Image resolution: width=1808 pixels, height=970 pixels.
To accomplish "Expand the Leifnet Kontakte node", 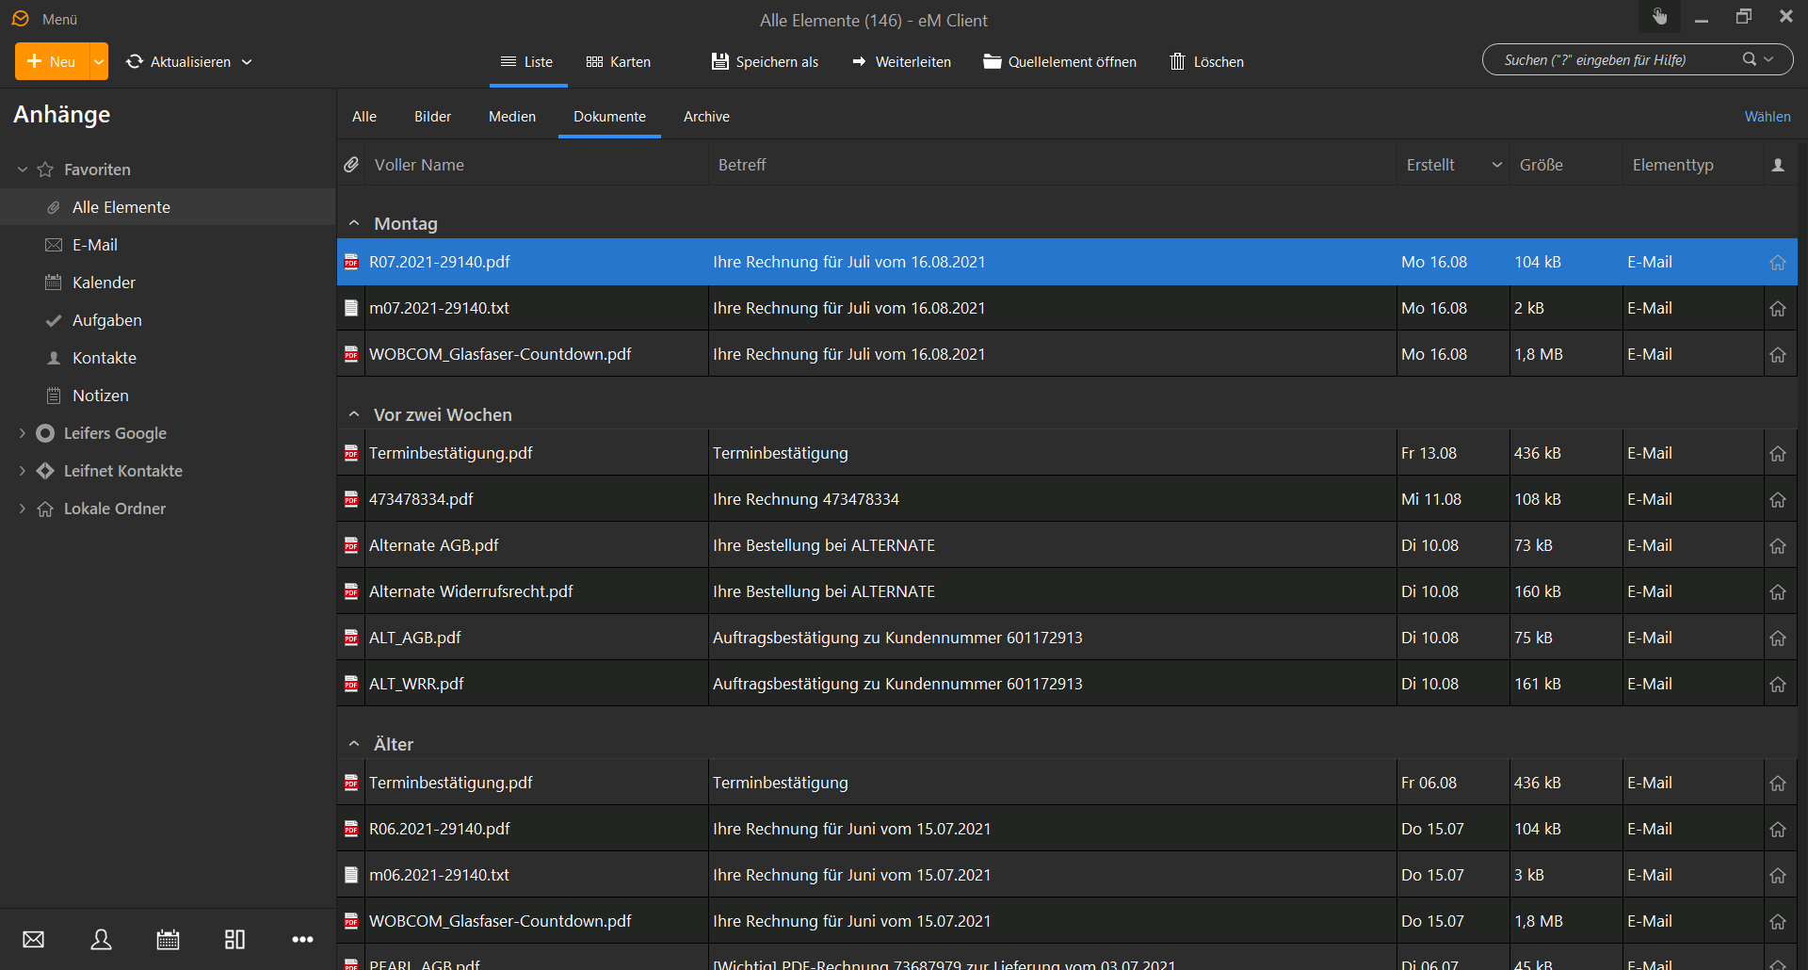I will click(x=23, y=471).
